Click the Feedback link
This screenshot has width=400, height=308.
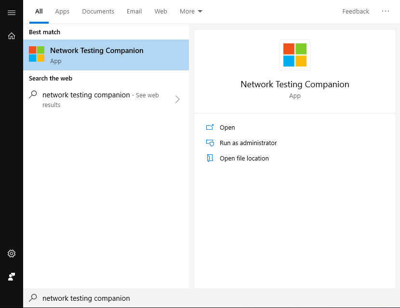coord(355,12)
